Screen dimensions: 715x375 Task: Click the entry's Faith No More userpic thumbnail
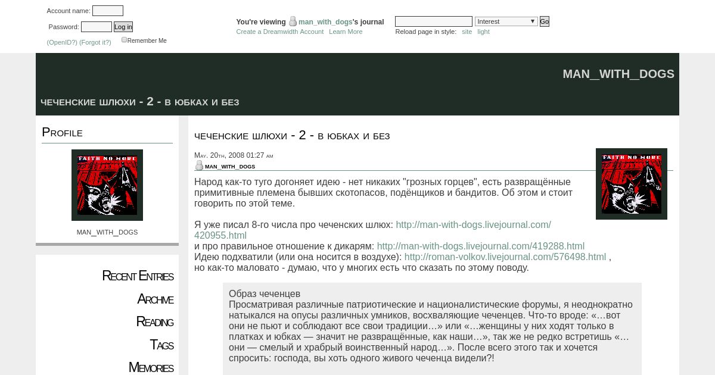click(632, 184)
